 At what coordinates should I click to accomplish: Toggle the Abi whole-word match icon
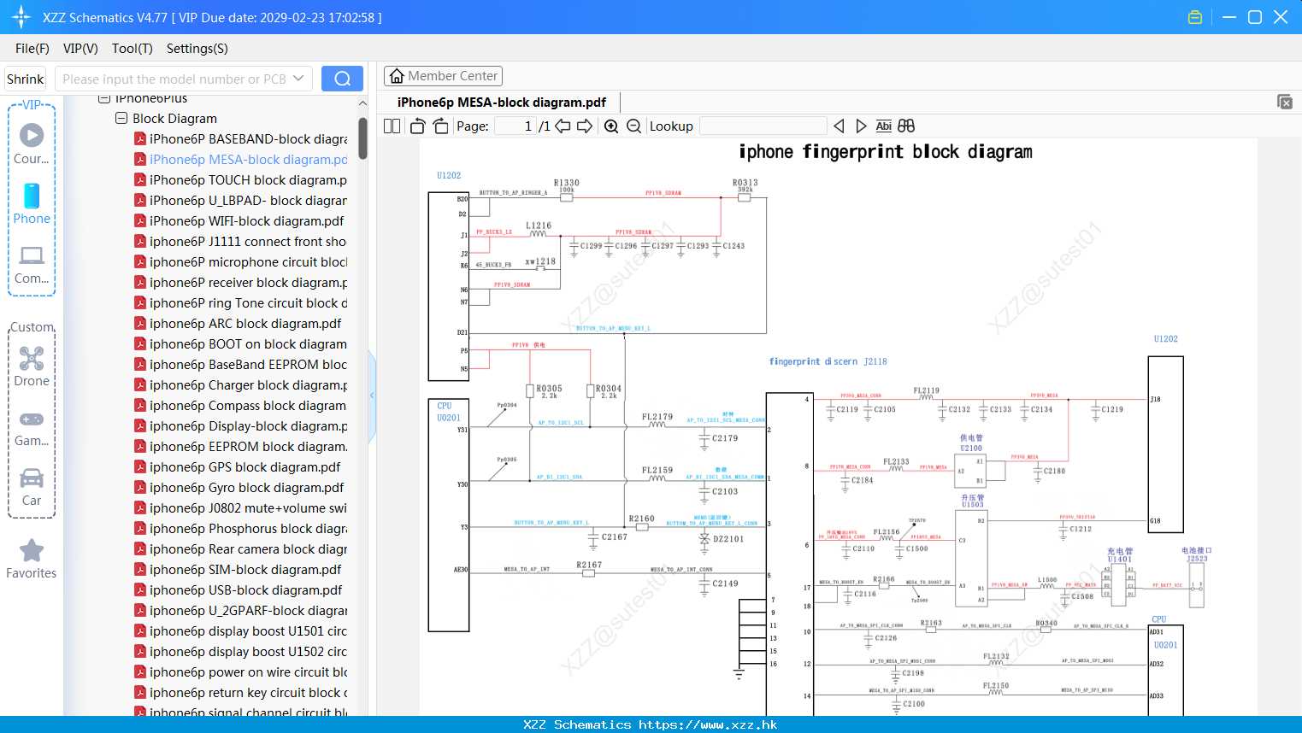click(x=884, y=126)
